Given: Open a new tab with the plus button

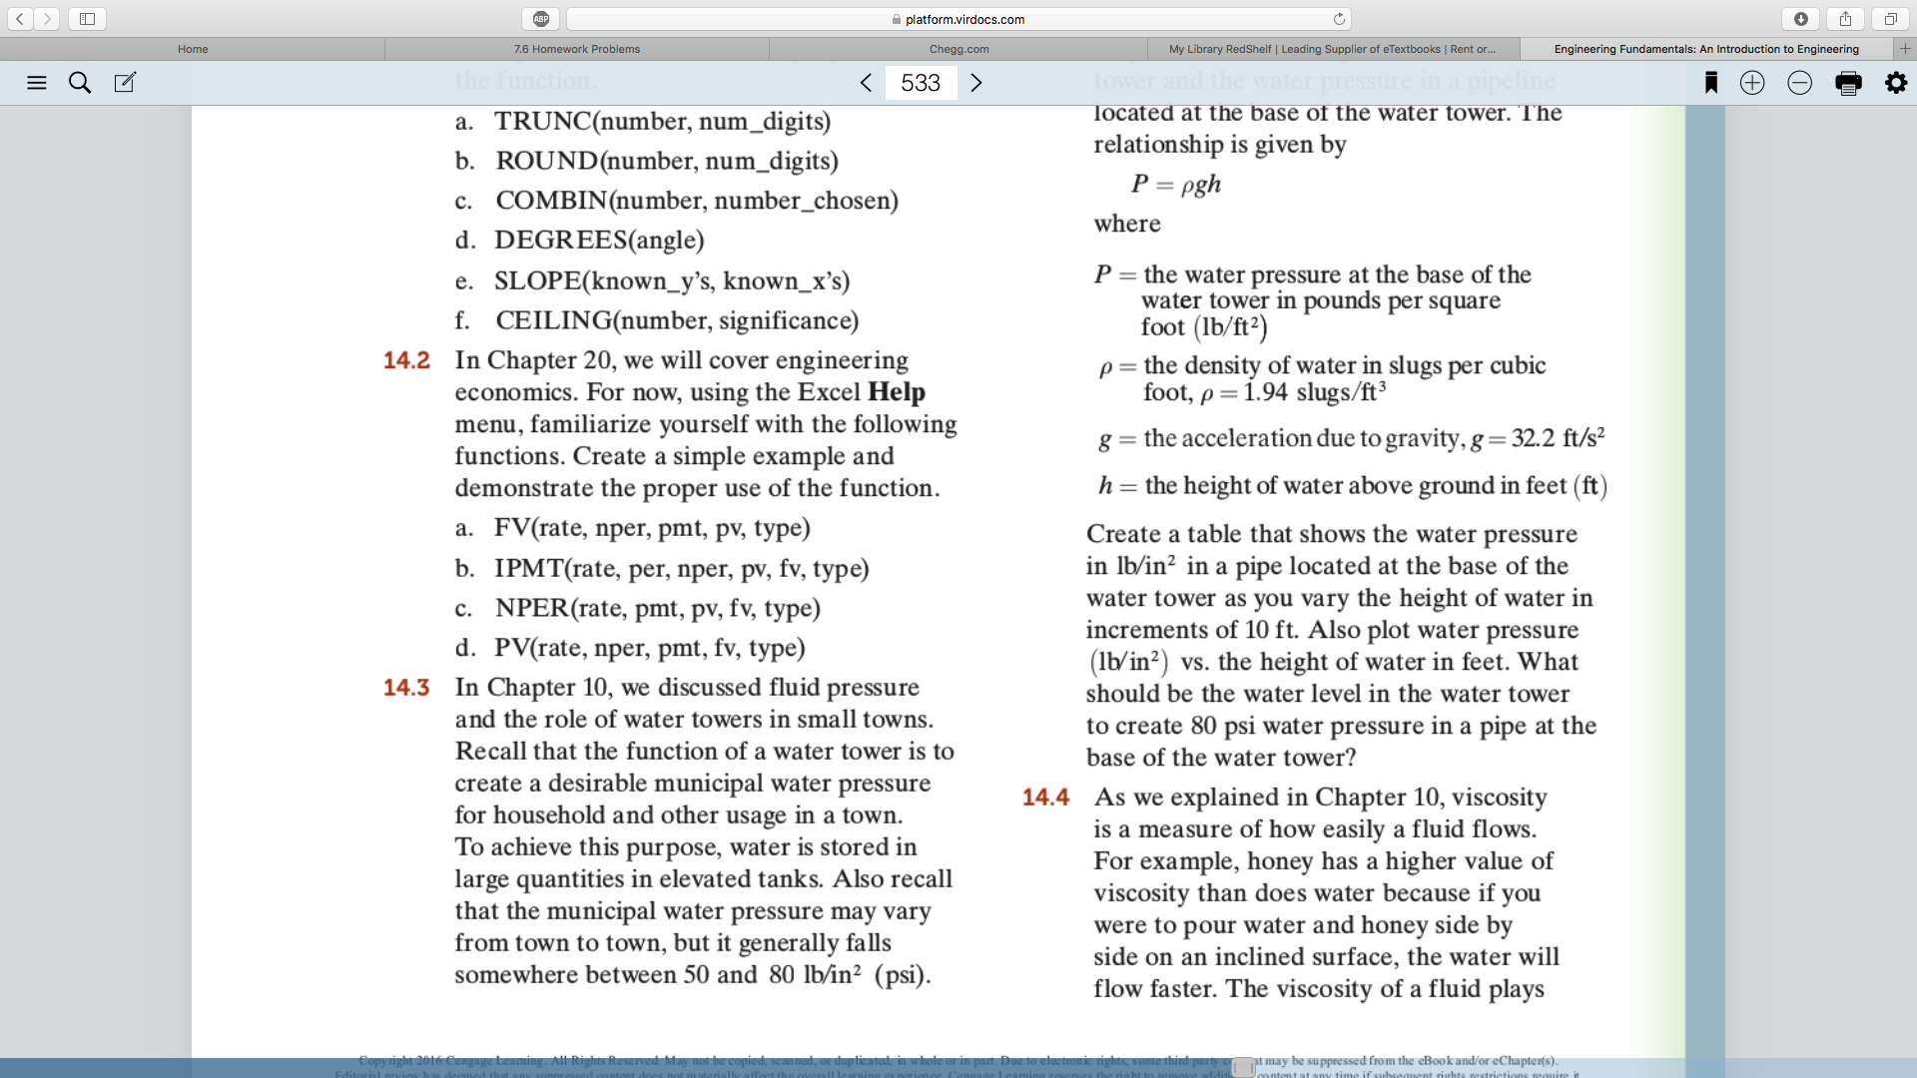Looking at the screenshot, I should [x=1904, y=49].
